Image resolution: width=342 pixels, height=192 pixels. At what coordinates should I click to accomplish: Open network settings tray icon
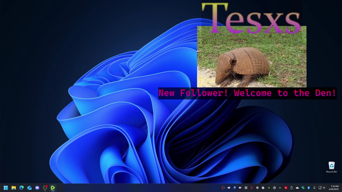[320, 188]
